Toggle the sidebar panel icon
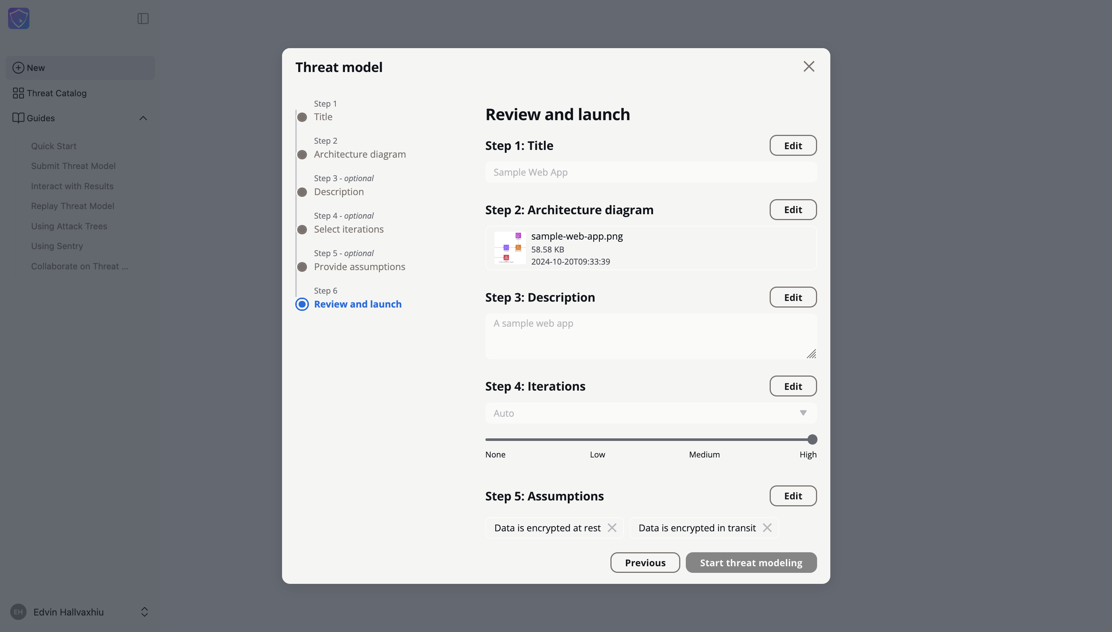 click(x=143, y=19)
